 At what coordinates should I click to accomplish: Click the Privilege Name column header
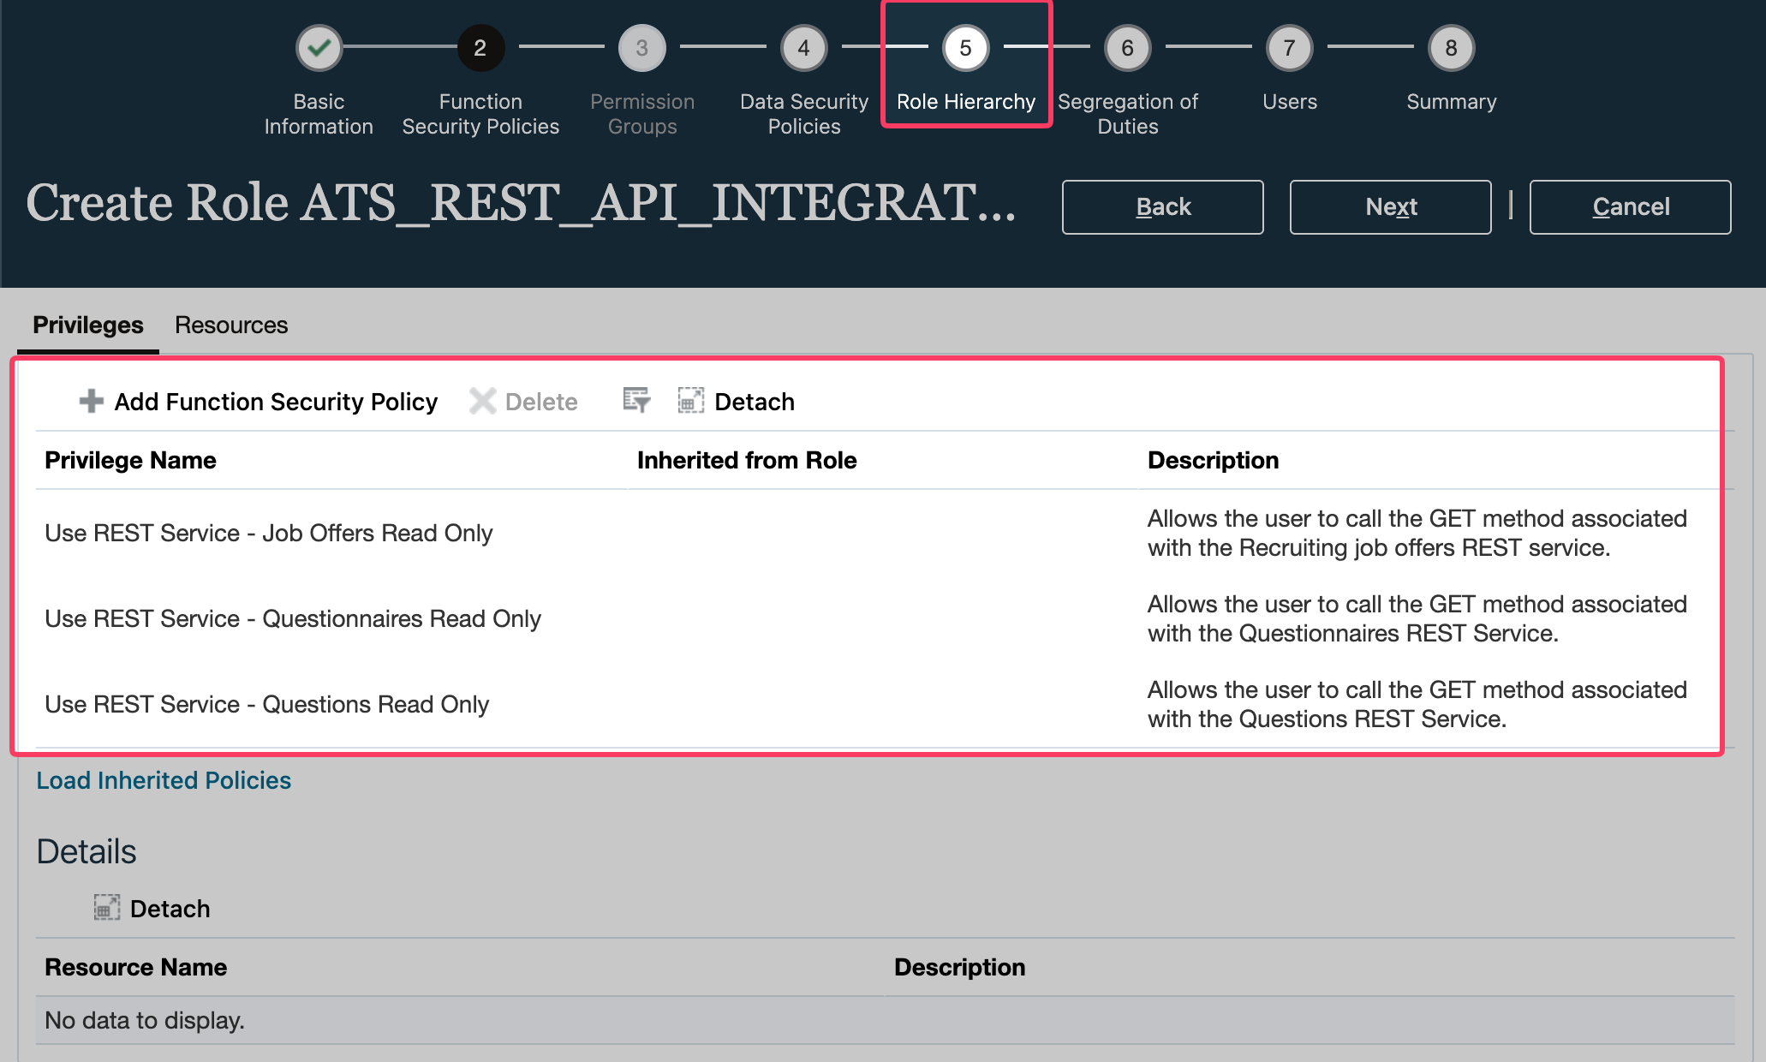pyautogui.click(x=130, y=460)
